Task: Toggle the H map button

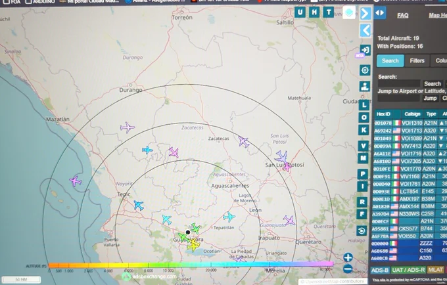Action: pyautogui.click(x=314, y=12)
